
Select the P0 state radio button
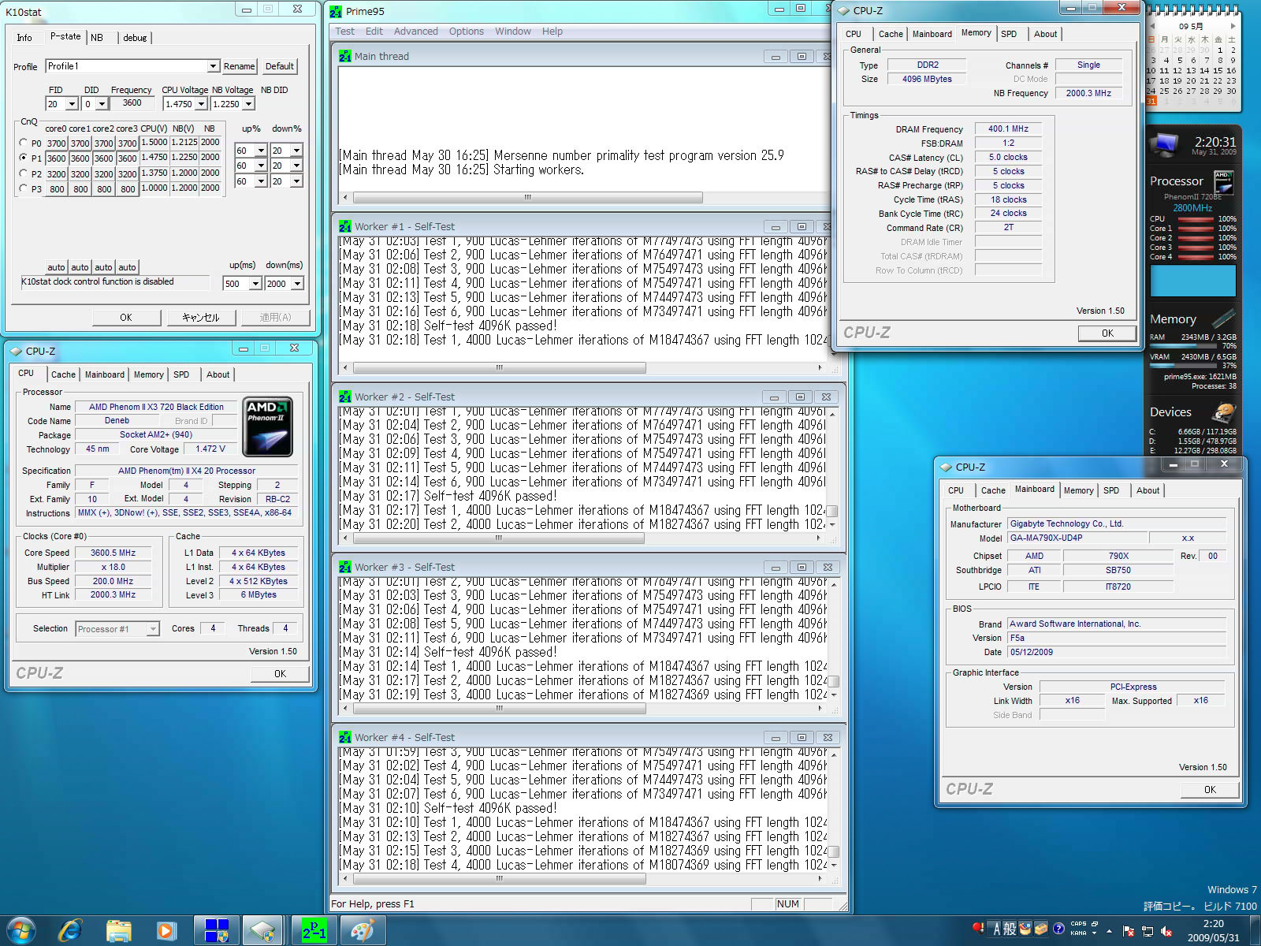23,143
